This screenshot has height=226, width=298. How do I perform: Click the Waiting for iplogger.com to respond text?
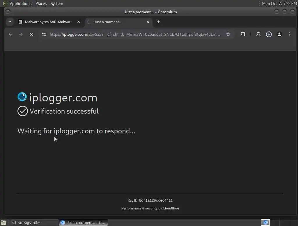coord(76,131)
